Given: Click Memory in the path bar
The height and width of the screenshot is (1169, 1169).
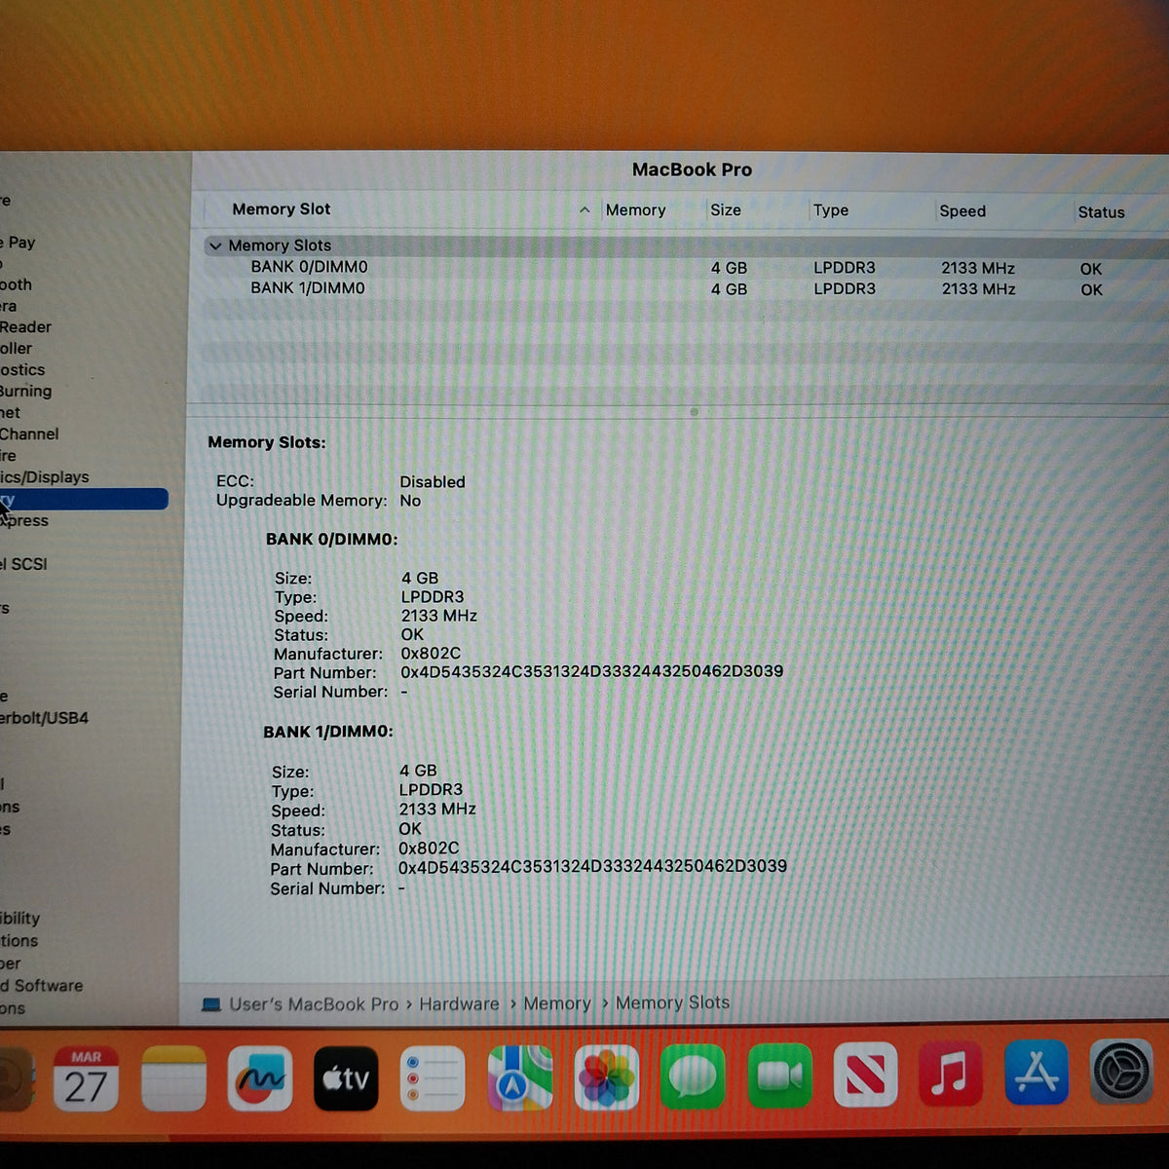Looking at the screenshot, I should click(557, 1003).
